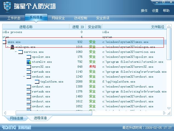
Task: Select the smss.exe process row
Action: coord(85,42)
